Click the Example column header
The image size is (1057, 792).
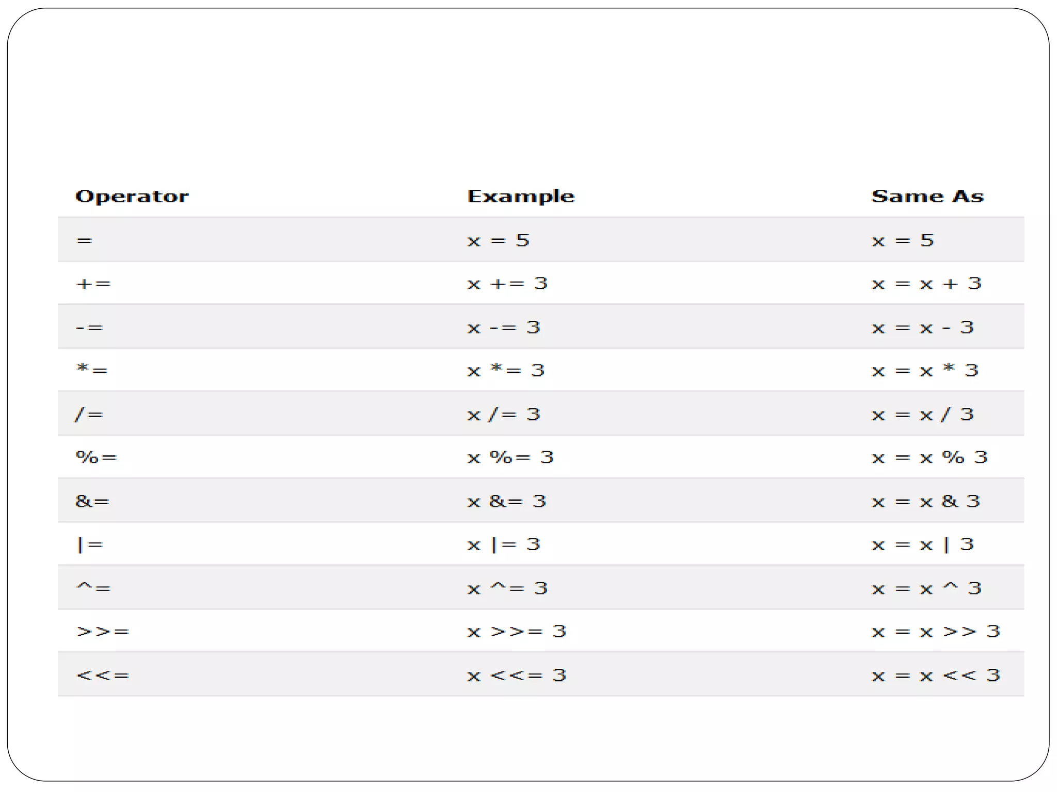pos(520,196)
